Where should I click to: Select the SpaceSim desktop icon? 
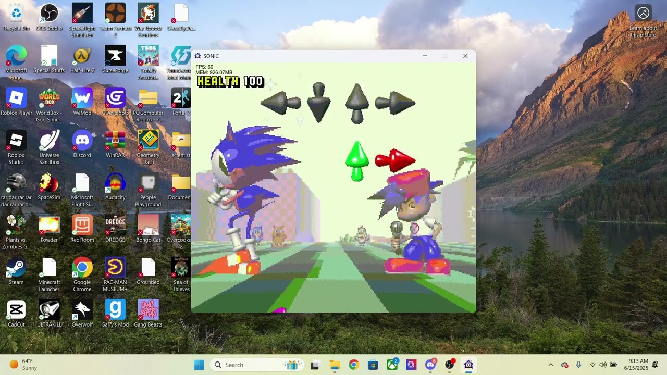pyautogui.click(x=49, y=186)
